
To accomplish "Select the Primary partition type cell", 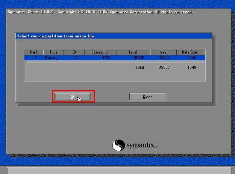I will pyautogui.click(x=51, y=58).
